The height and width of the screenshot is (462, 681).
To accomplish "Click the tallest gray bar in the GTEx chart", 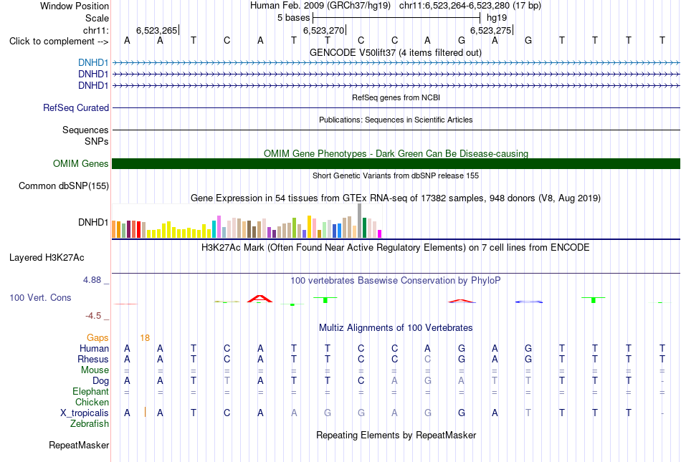I will 360,221.
